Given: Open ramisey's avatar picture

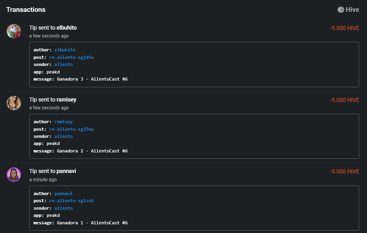Looking at the screenshot, I should click(x=14, y=103).
